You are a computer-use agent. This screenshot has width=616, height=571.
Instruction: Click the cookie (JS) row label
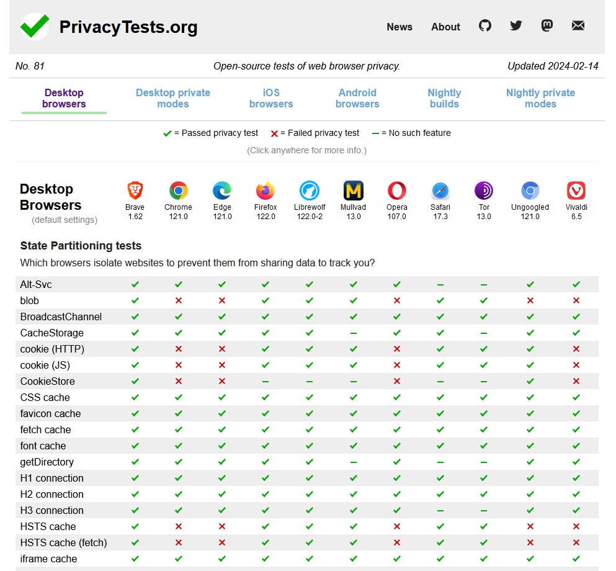(45, 365)
